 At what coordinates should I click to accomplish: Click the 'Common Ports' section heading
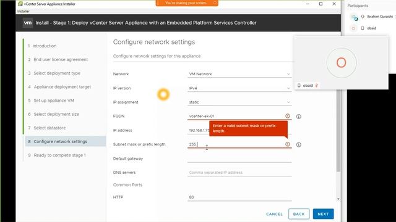(127, 185)
